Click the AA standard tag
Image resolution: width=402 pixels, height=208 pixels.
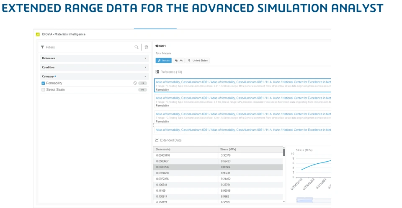click(x=179, y=61)
